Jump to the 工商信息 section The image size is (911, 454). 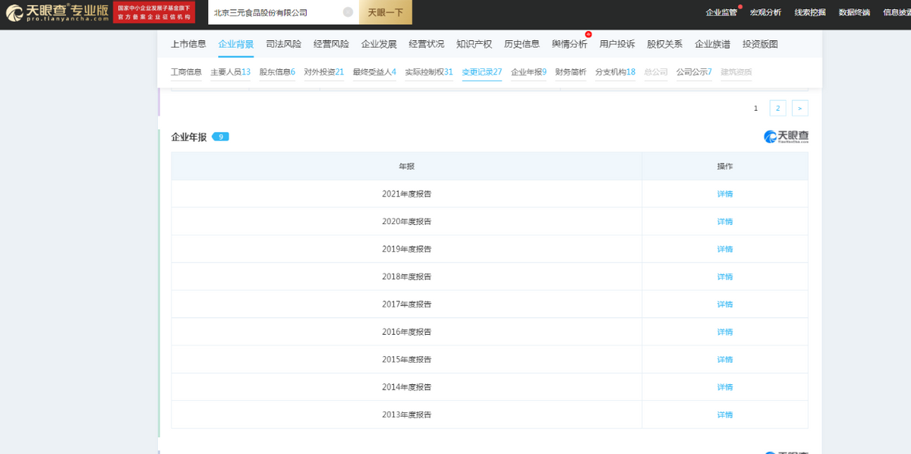tap(186, 72)
